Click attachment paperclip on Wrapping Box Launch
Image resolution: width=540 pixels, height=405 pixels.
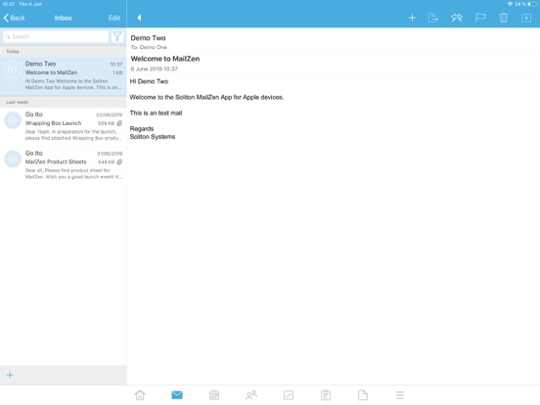pos(119,123)
